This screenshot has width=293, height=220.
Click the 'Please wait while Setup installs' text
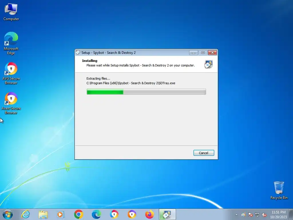[140, 65]
